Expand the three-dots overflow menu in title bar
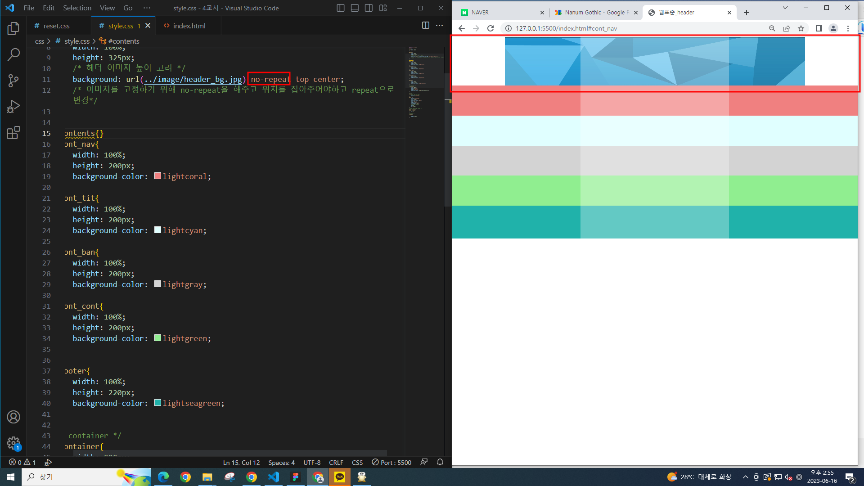The image size is (864, 486). click(147, 8)
